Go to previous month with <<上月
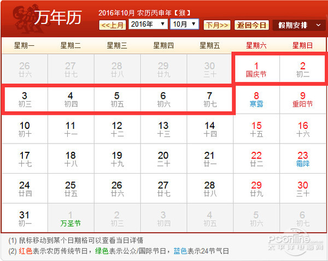 (x=112, y=25)
